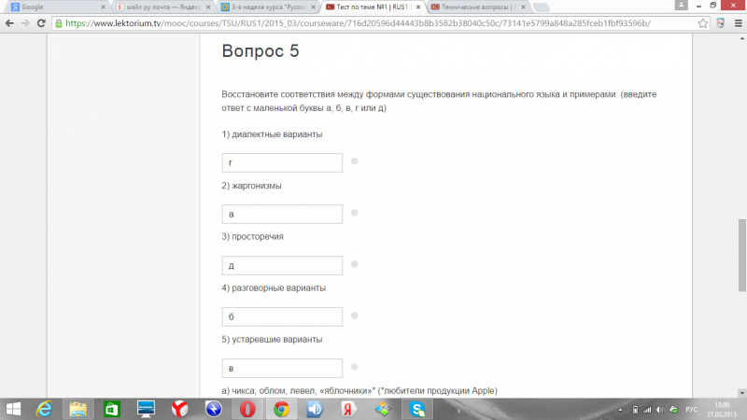Click the scrollbar up arrow
Screen dimensions: 747x420
pos(742,37)
